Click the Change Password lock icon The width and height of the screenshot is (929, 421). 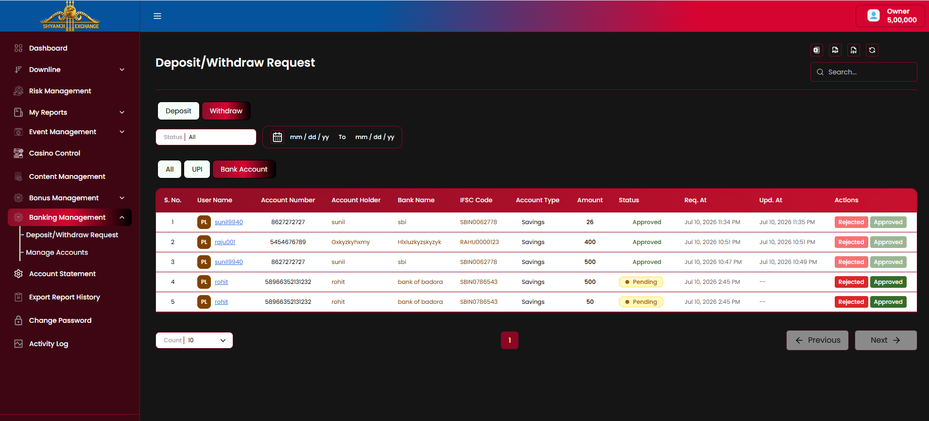tap(18, 320)
